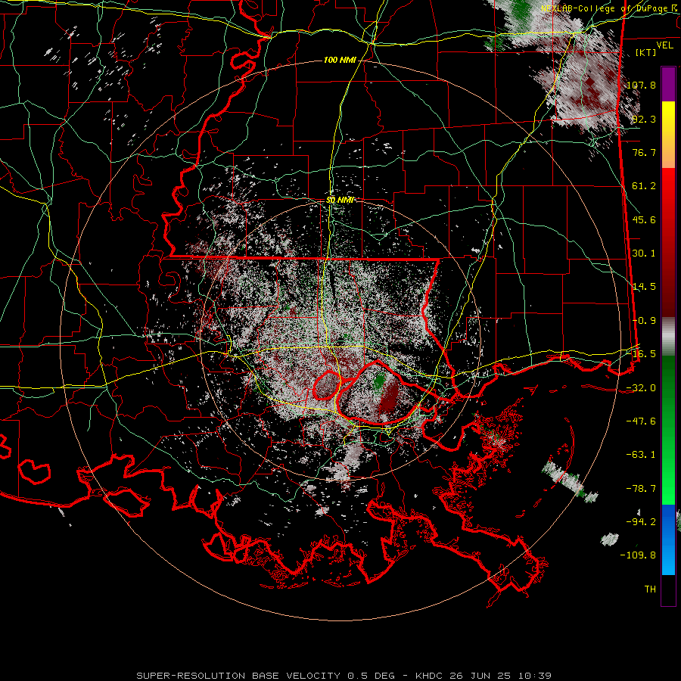
Task: Click the 50 NMI range ring label
Action: click(x=340, y=201)
